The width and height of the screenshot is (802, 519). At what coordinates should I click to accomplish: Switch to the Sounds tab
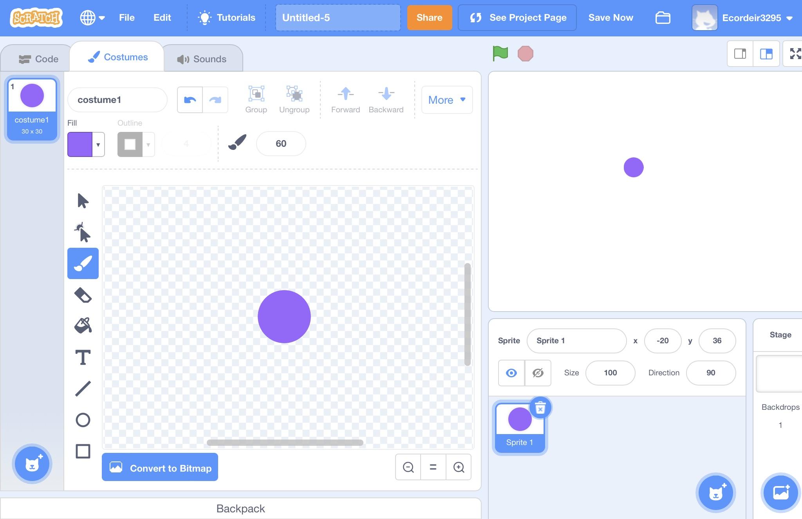tap(202, 59)
